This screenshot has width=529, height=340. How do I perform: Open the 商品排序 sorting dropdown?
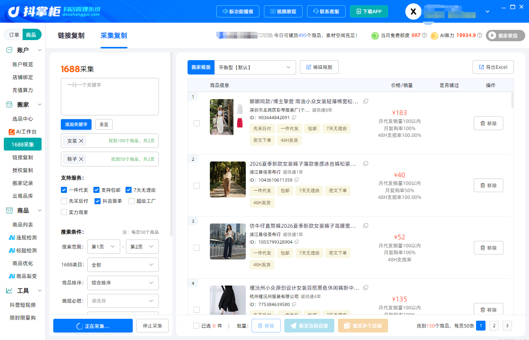tap(123, 283)
